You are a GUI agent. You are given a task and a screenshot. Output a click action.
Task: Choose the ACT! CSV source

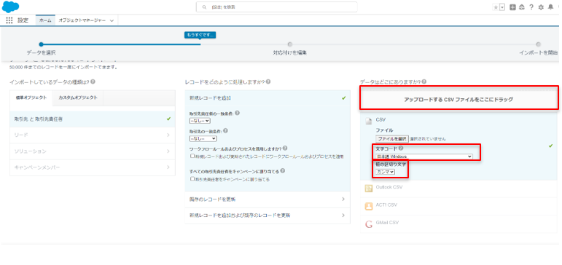458,206
